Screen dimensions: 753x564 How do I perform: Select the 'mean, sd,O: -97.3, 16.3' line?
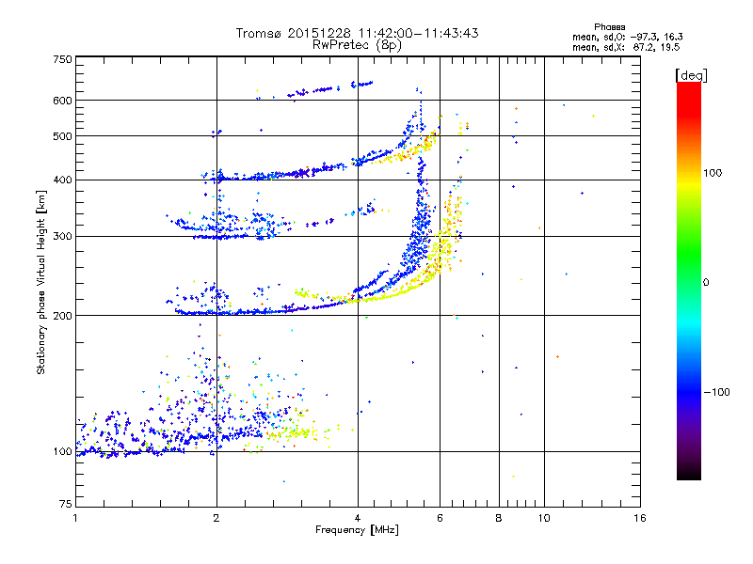627,37
